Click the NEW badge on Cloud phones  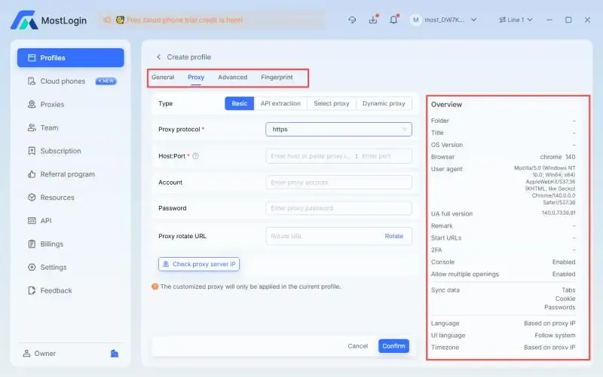(x=106, y=81)
